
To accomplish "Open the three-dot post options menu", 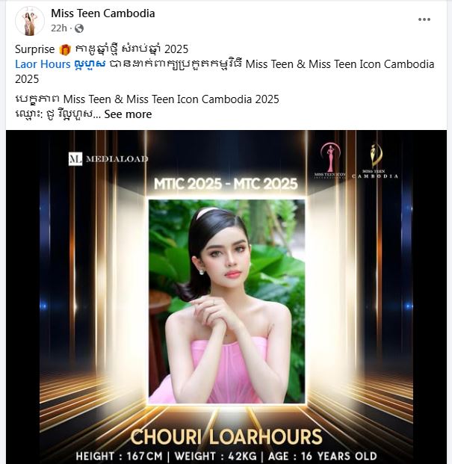I will pyautogui.click(x=424, y=19).
